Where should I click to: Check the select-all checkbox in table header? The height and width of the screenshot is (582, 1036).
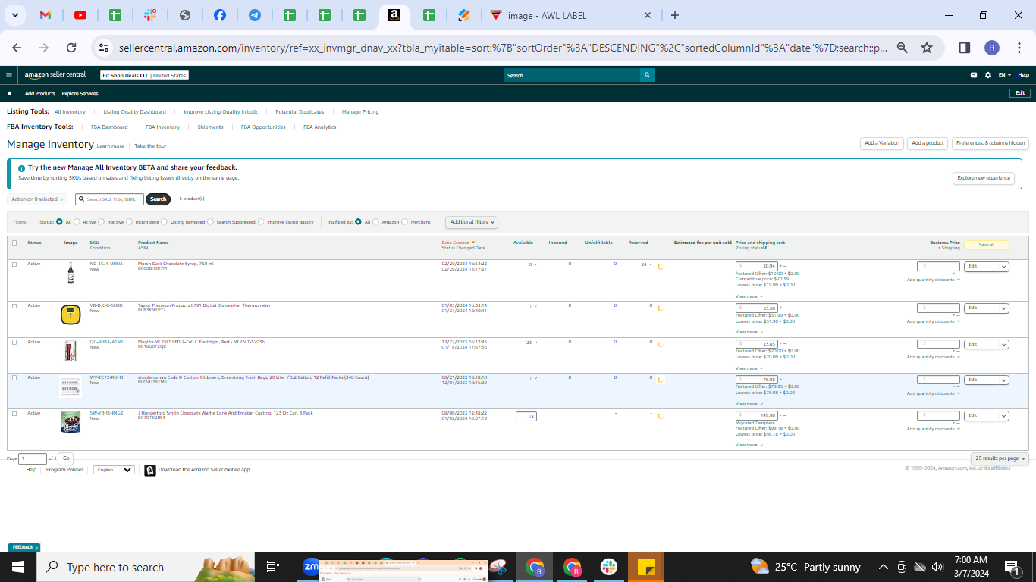14,242
